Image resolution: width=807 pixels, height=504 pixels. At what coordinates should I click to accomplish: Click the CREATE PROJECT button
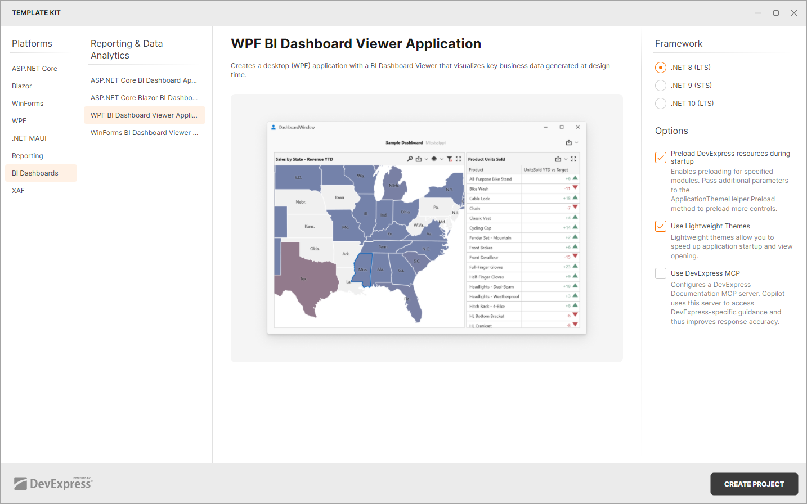(754, 484)
